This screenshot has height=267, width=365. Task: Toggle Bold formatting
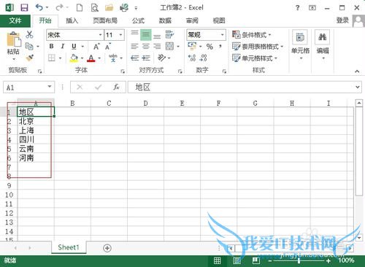click(x=51, y=46)
